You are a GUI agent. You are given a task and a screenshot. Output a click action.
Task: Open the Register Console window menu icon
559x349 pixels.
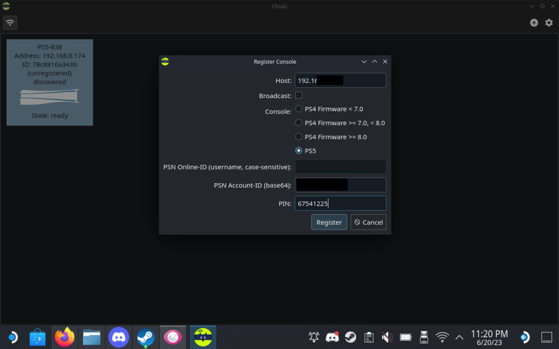click(165, 62)
